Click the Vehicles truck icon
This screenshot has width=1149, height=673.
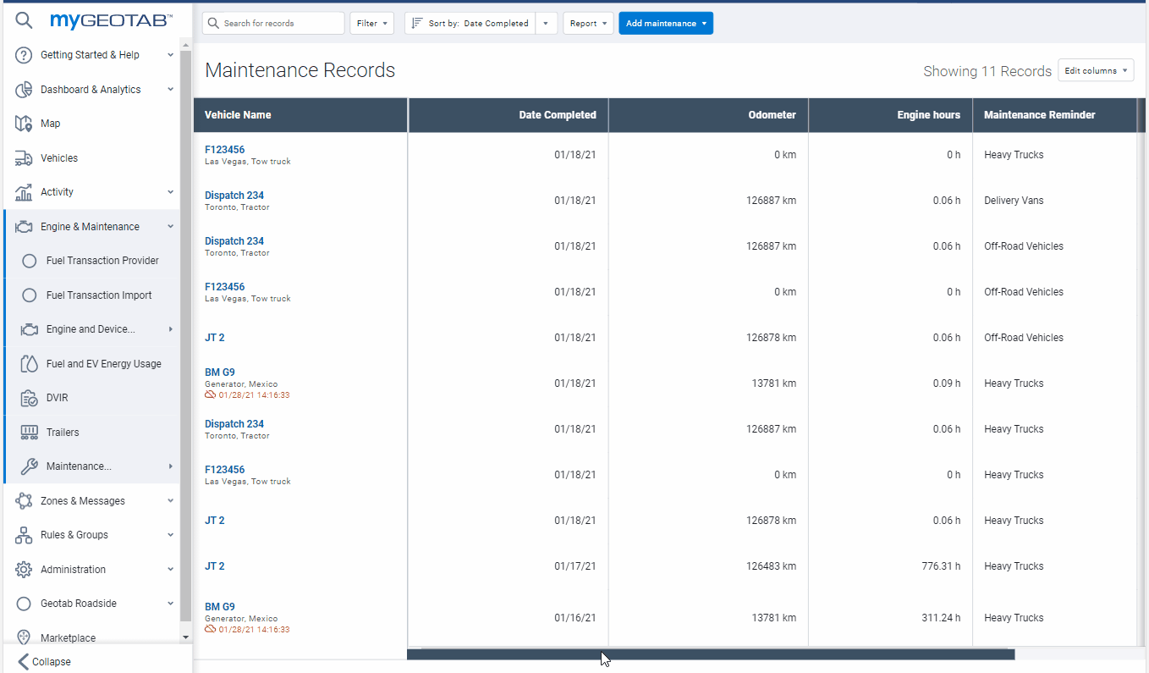[x=24, y=158]
